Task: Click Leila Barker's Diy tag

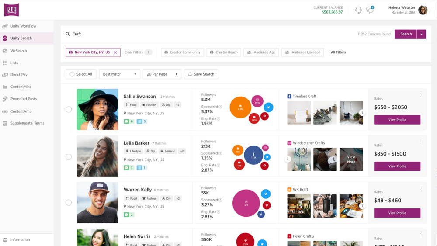Action: 151,151
